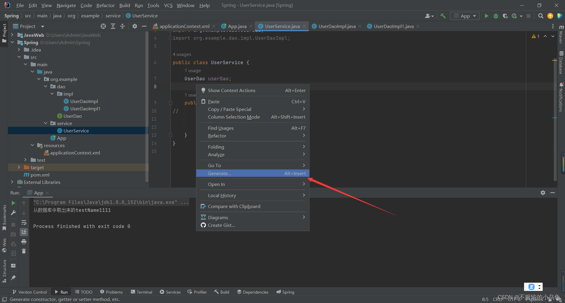Collapse the dao package
Image resolution: width=565 pixels, height=303 pixels.
(46, 86)
